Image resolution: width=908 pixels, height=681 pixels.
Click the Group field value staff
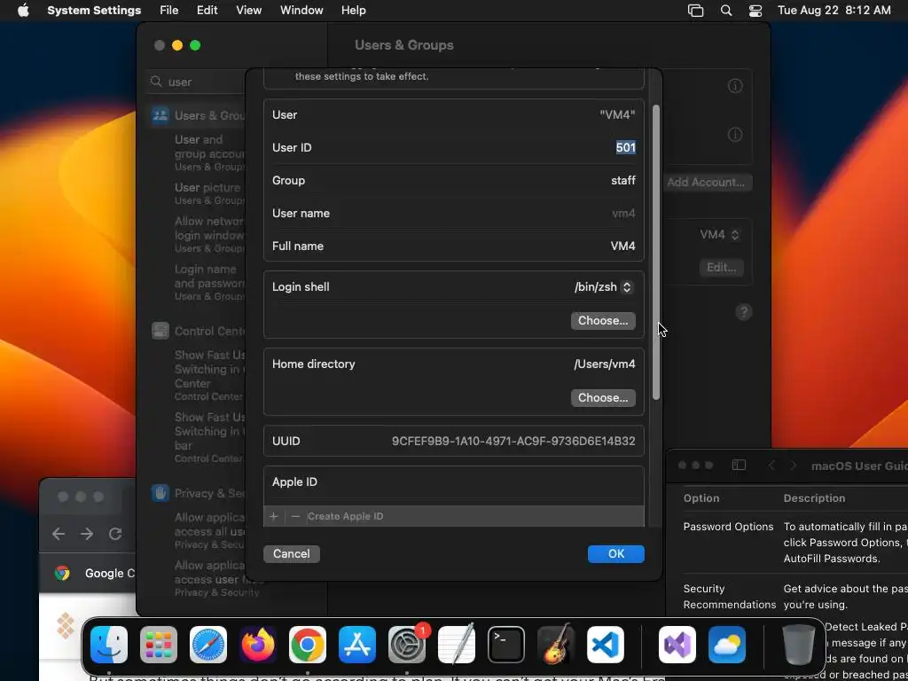[x=623, y=181]
